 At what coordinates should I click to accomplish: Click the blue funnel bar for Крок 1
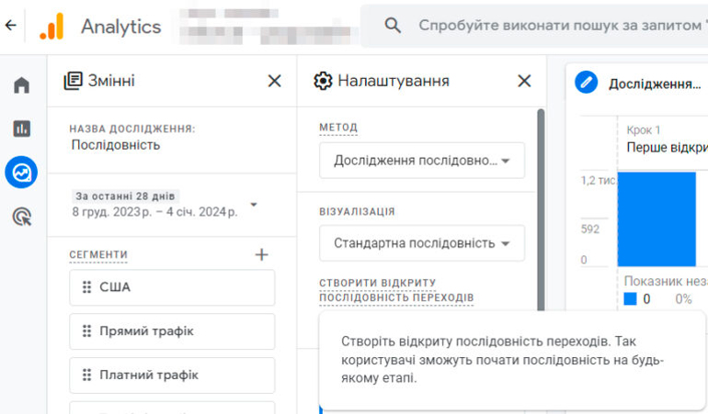(x=657, y=218)
